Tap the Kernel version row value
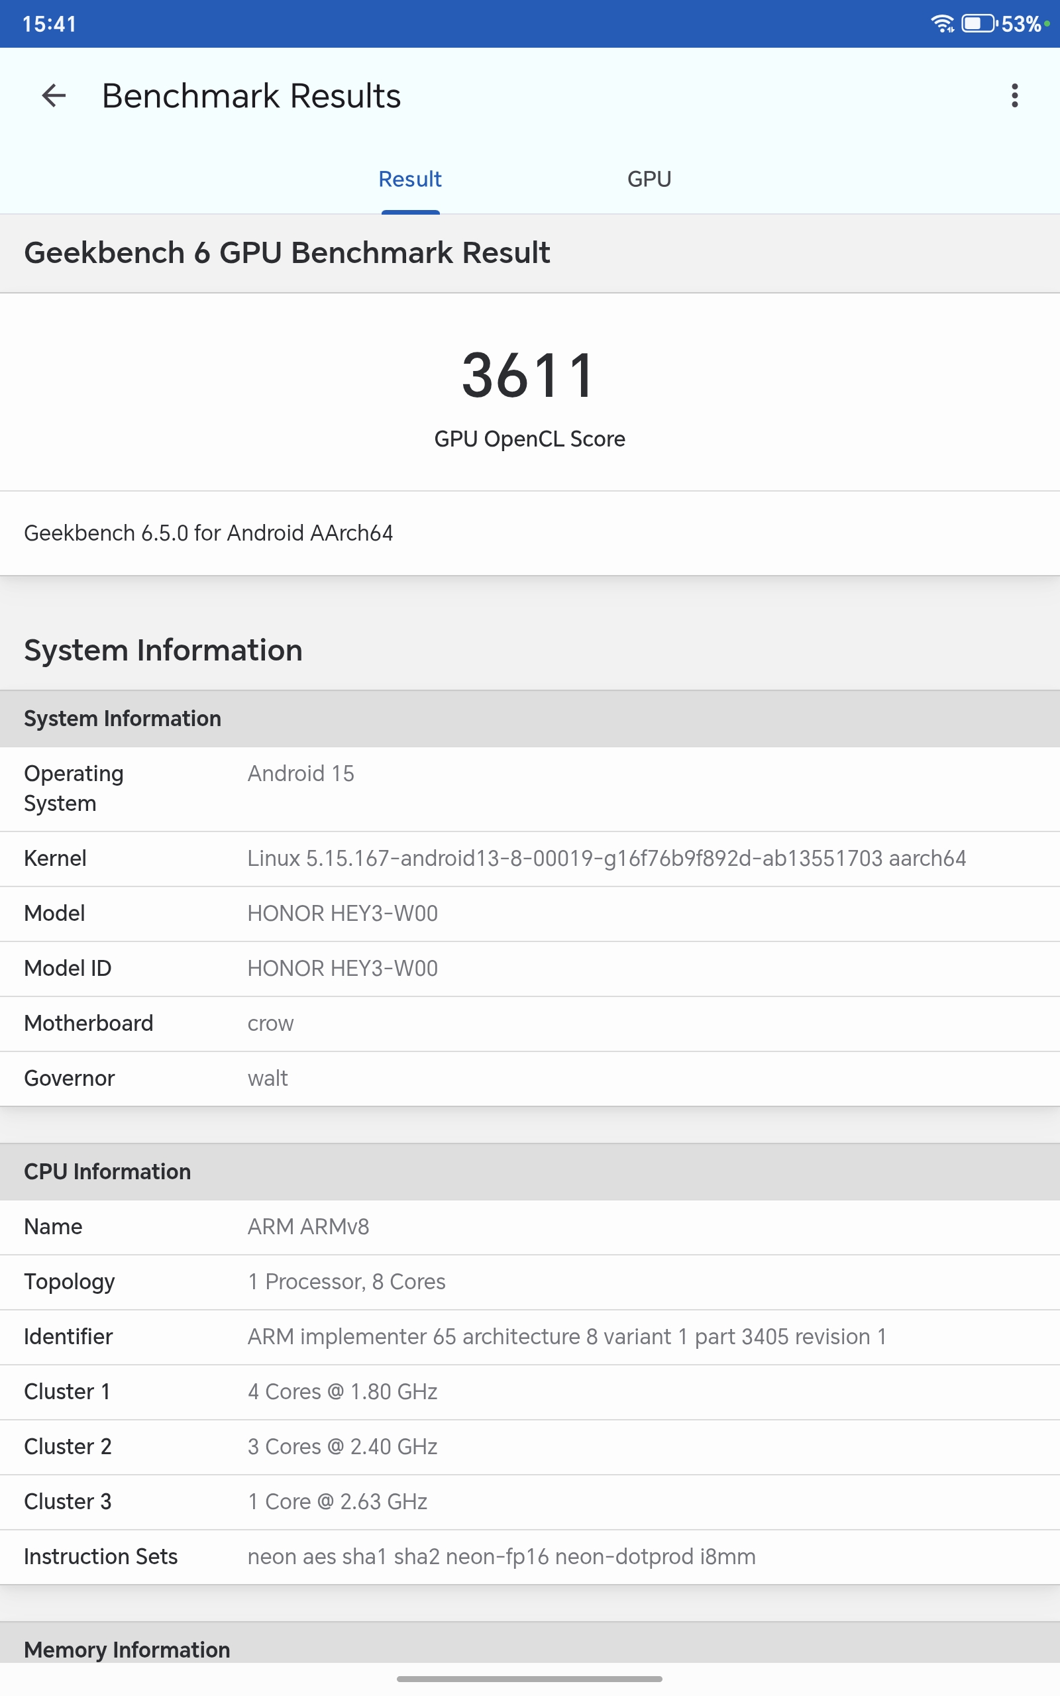Viewport: 1060px width, 1696px height. (x=606, y=859)
